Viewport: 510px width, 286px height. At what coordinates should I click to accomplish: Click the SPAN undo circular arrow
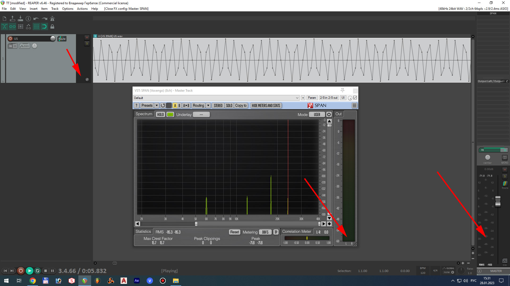163,106
